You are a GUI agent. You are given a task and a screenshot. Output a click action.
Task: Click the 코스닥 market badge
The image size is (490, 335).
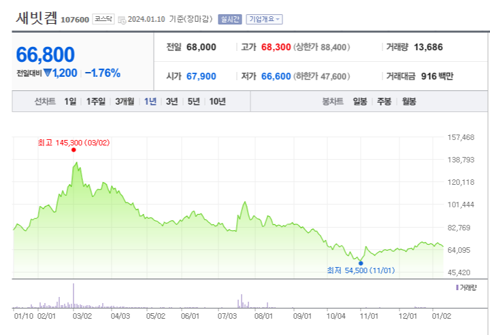coord(103,19)
